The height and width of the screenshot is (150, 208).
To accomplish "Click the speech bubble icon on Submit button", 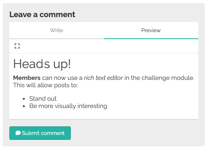I will 18,133.
